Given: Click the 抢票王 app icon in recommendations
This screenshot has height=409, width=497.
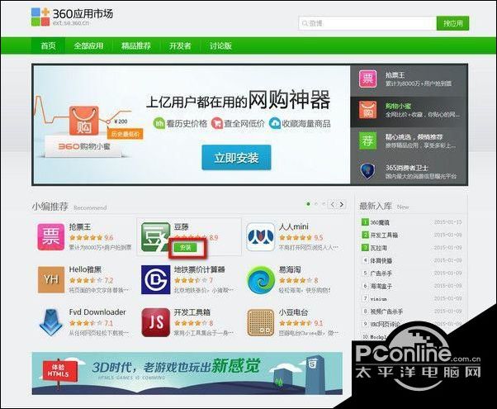Looking at the screenshot, I should click(50, 237).
